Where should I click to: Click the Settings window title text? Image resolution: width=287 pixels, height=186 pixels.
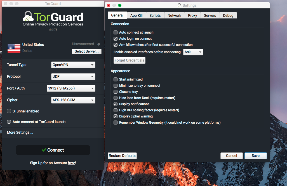click(190, 6)
